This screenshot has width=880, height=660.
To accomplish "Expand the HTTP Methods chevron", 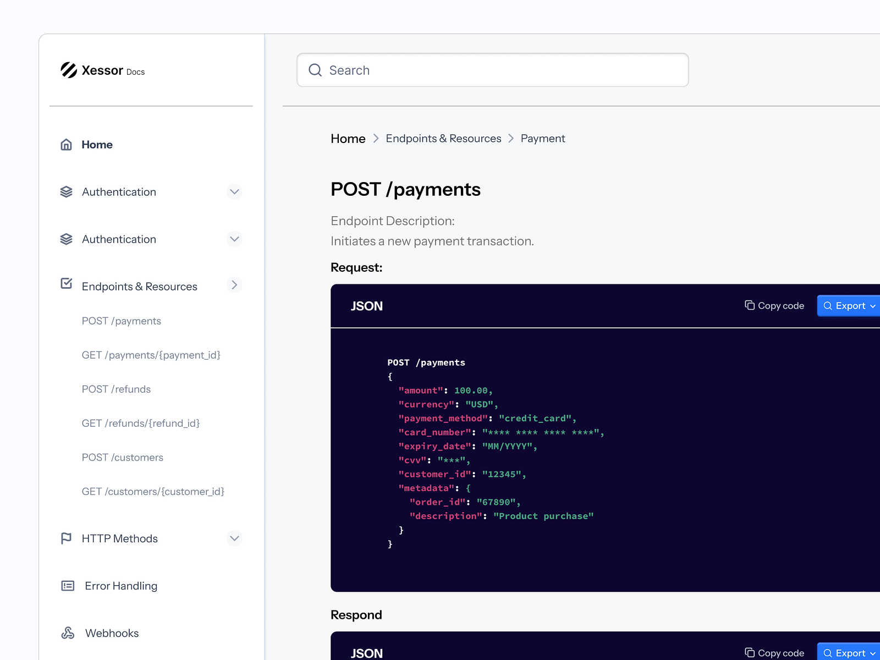I will tap(234, 538).
